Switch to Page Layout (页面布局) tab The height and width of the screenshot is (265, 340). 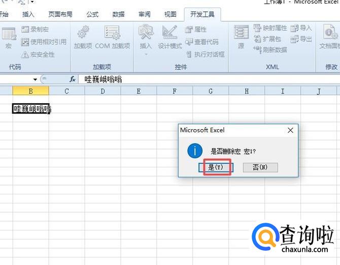(x=60, y=14)
